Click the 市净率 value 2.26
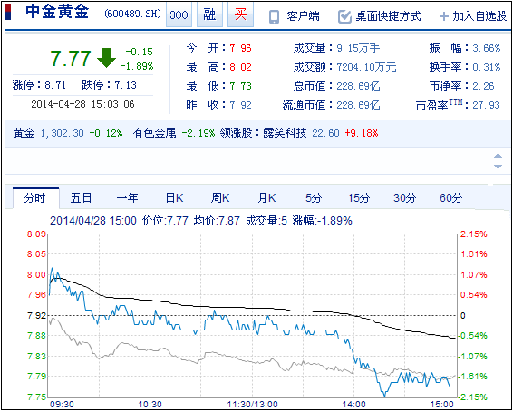The width and height of the screenshot is (513, 411). [x=483, y=86]
